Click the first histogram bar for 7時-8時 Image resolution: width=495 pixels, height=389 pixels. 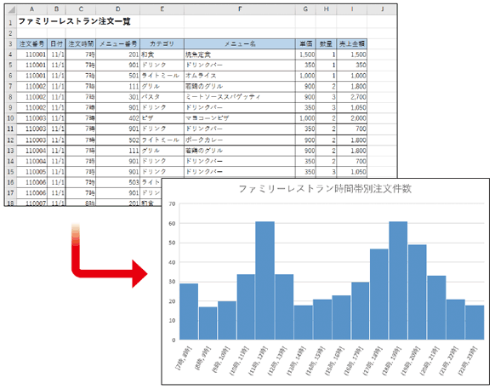point(189,312)
